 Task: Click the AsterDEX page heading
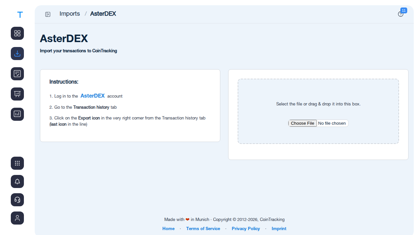(x=64, y=39)
